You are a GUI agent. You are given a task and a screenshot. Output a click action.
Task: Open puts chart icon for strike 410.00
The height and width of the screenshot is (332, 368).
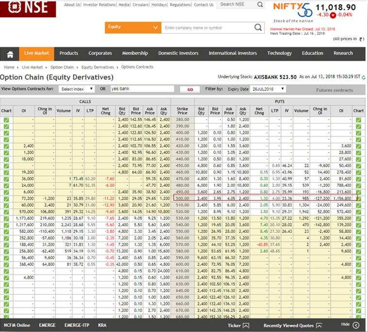coord(358,140)
